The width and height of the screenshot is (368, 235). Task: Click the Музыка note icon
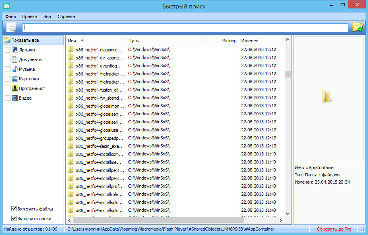click(15, 69)
